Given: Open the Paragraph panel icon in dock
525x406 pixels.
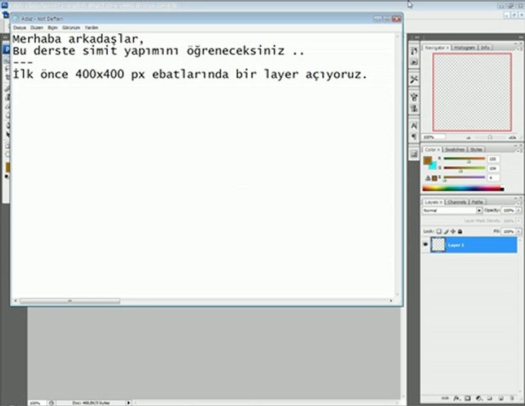Looking at the screenshot, I should tap(414, 136).
